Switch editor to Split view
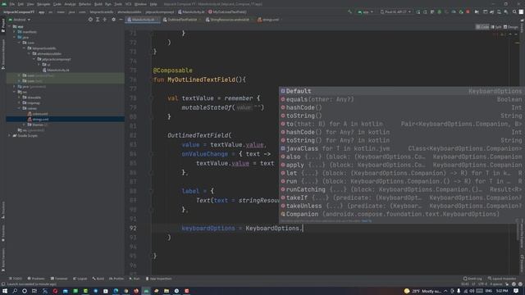 coord(496,27)
